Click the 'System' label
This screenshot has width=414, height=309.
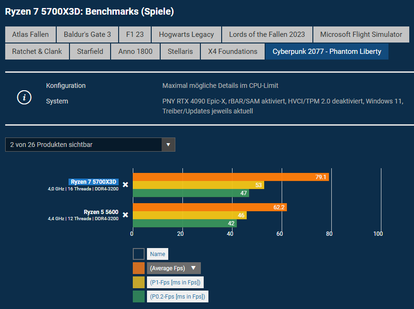(57, 101)
